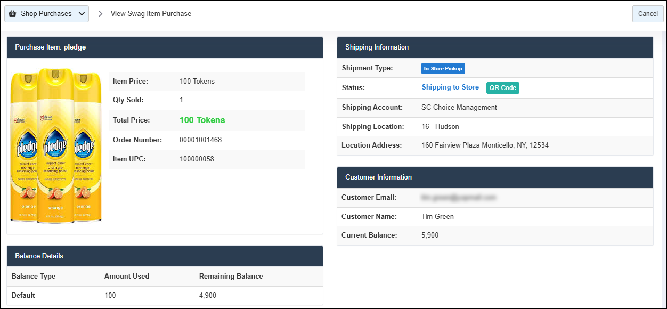Click shipping location 16 - Hudson

pyautogui.click(x=440, y=127)
